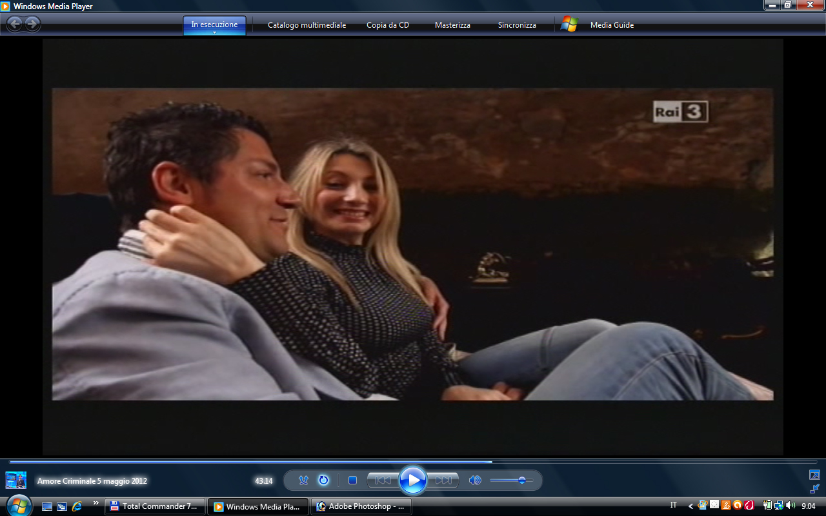Click Show Desktop in Quick Launch
Image resolution: width=826 pixels, height=516 pixels.
tap(47, 506)
